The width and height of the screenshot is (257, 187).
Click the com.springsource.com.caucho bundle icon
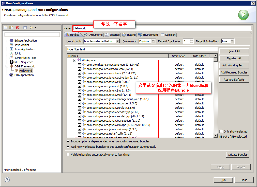(84, 69)
